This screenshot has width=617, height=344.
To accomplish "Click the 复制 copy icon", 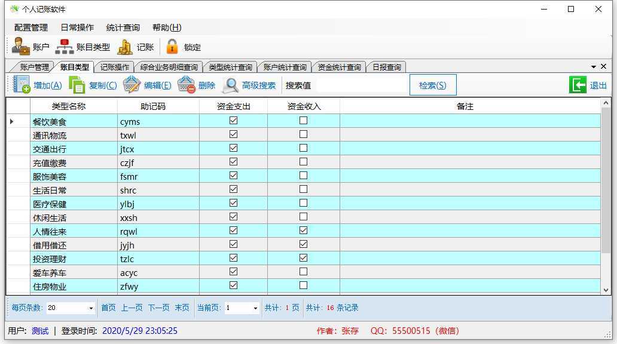I will 77,85.
